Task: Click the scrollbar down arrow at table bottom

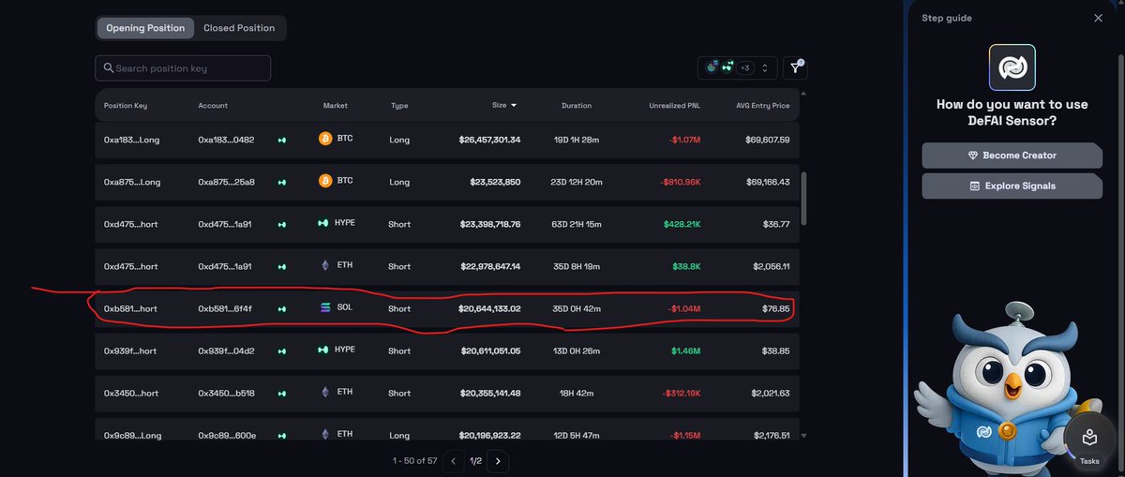Action: pyautogui.click(x=803, y=436)
